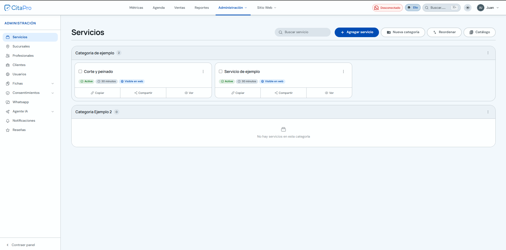Click the Categoria Ejemplo 2 header title

point(94,112)
